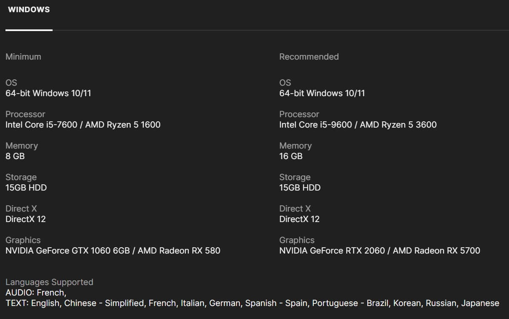Click the AUDIO: French line
This screenshot has width=509, height=319.
(36, 293)
